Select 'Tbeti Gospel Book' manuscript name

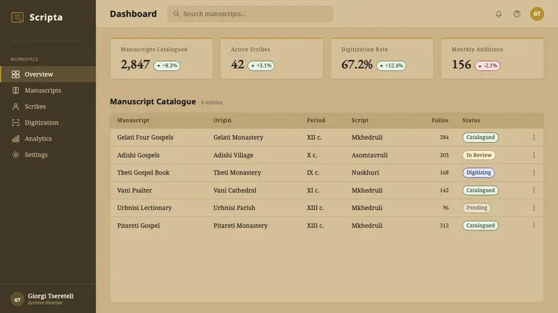tap(143, 172)
